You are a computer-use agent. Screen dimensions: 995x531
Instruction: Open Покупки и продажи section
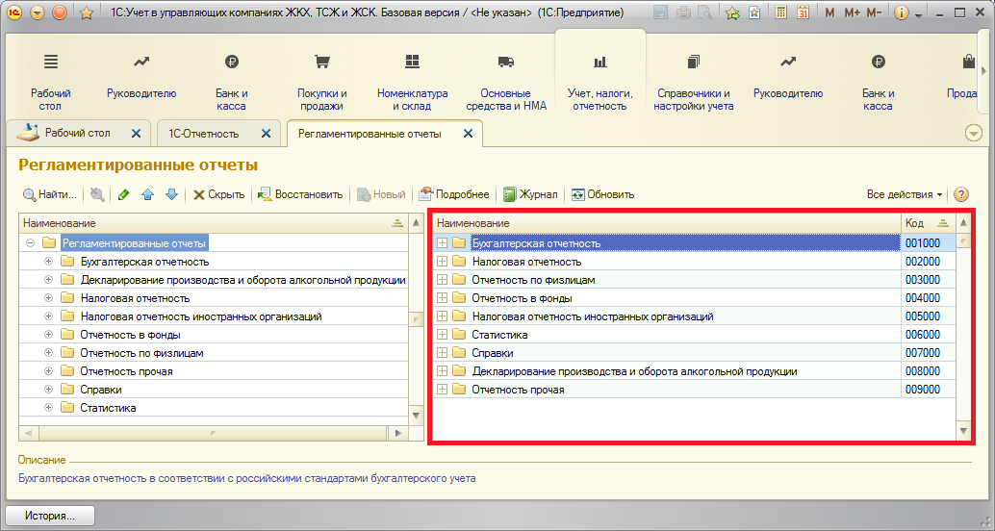(322, 81)
